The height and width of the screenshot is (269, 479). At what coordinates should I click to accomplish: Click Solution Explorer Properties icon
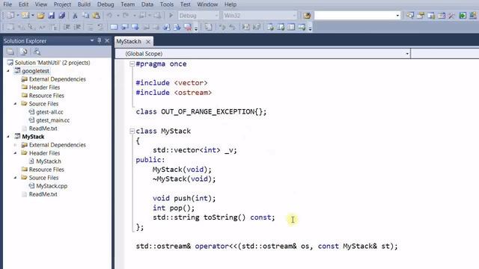click(x=10, y=52)
